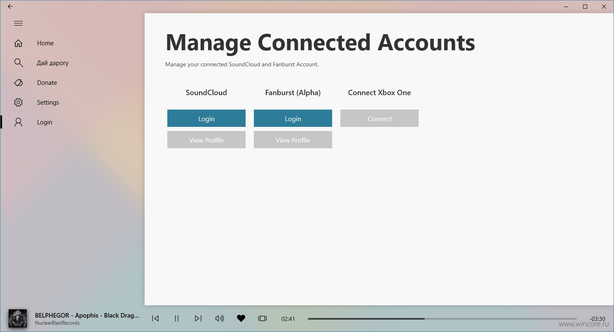Image resolution: width=614 pixels, height=332 pixels.
Task: Click the Login person icon
Action: (18, 122)
